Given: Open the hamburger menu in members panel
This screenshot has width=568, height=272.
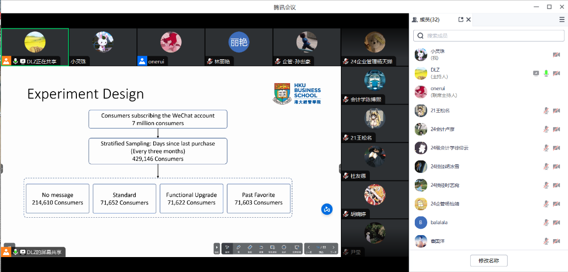Looking at the screenshot, I should pos(562,19).
